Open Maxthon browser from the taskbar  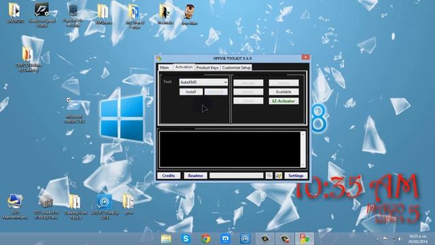click(x=225, y=239)
